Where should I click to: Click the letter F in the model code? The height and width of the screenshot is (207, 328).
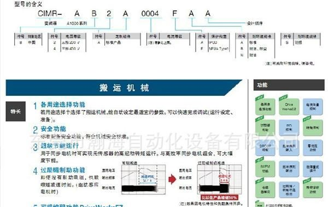pyautogui.click(x=174, y=14)
